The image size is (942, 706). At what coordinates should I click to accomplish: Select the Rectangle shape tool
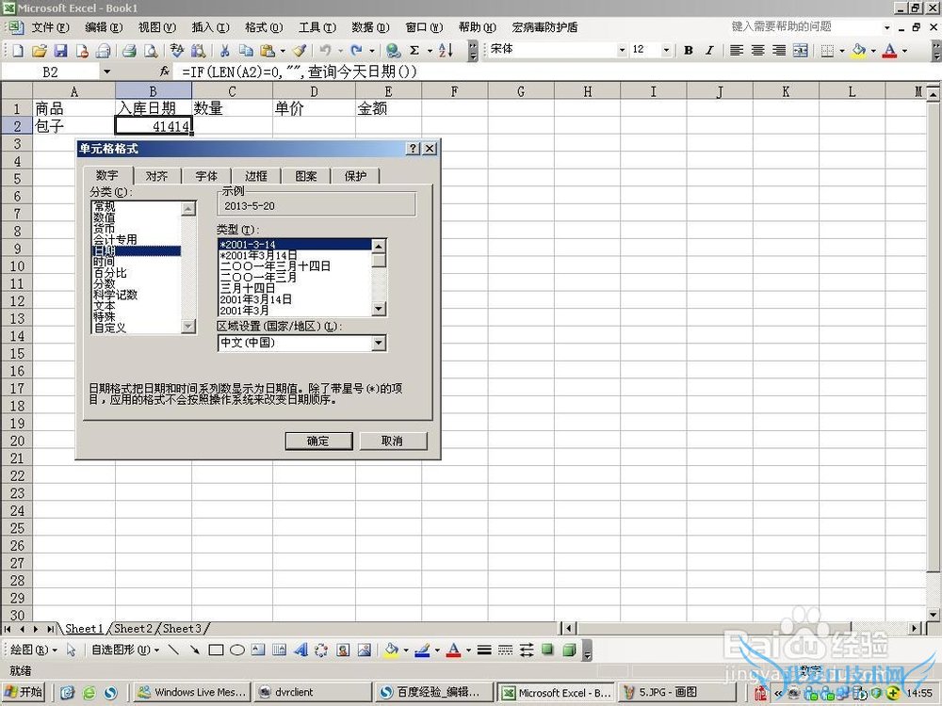pos(216,650)
